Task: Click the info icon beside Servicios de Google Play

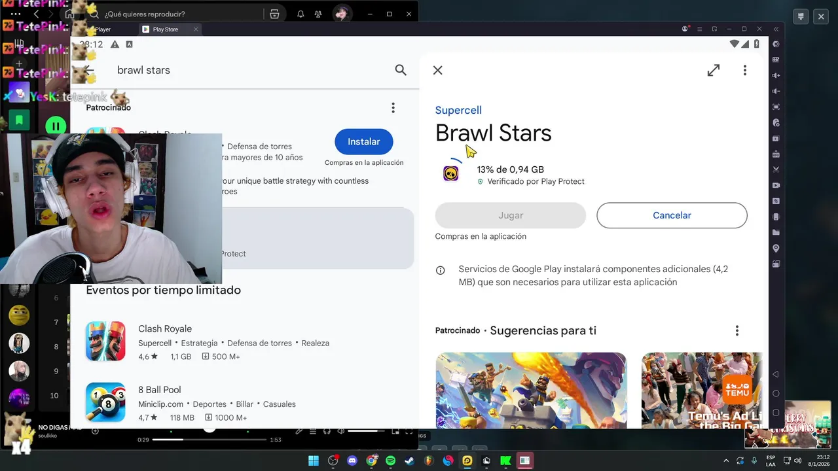Action: coord(441,270)
